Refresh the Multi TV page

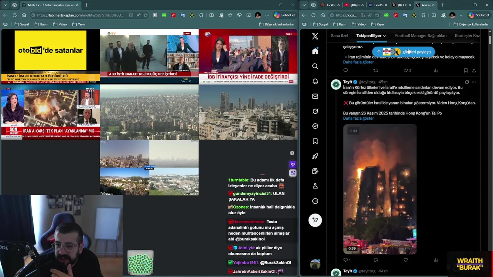point(14,15)
